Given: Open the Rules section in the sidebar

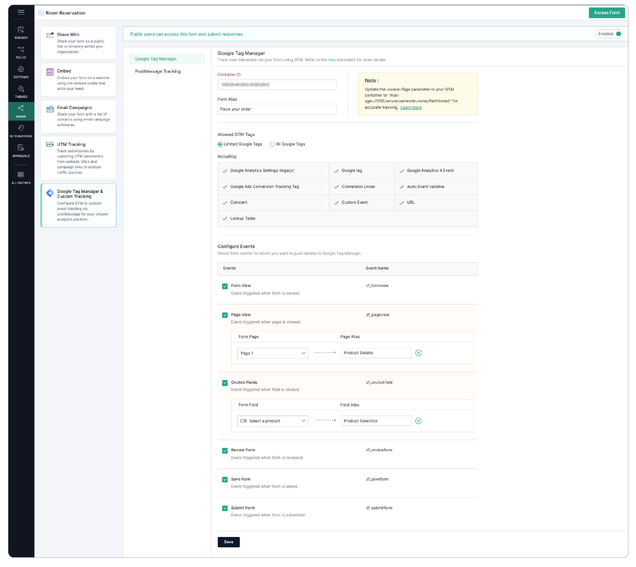Looking at the screenshot, I should 20,52.
